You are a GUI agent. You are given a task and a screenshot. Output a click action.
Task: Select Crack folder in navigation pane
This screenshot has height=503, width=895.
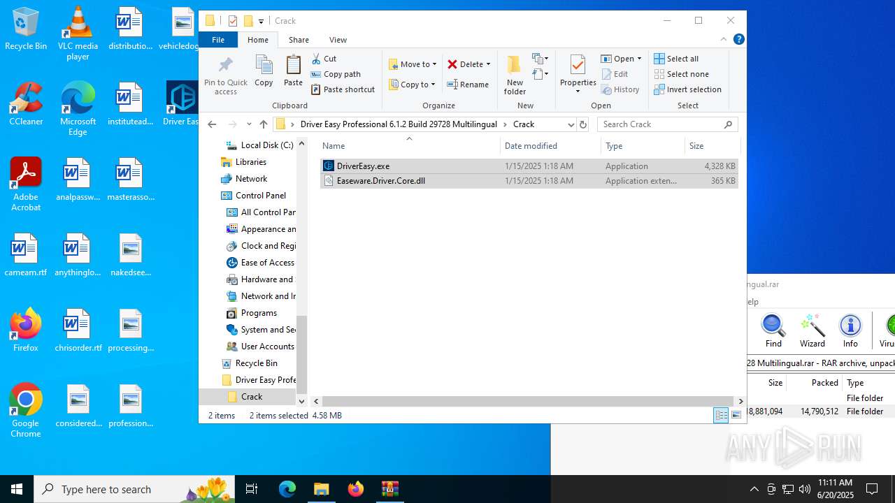[x=248, y=397]
